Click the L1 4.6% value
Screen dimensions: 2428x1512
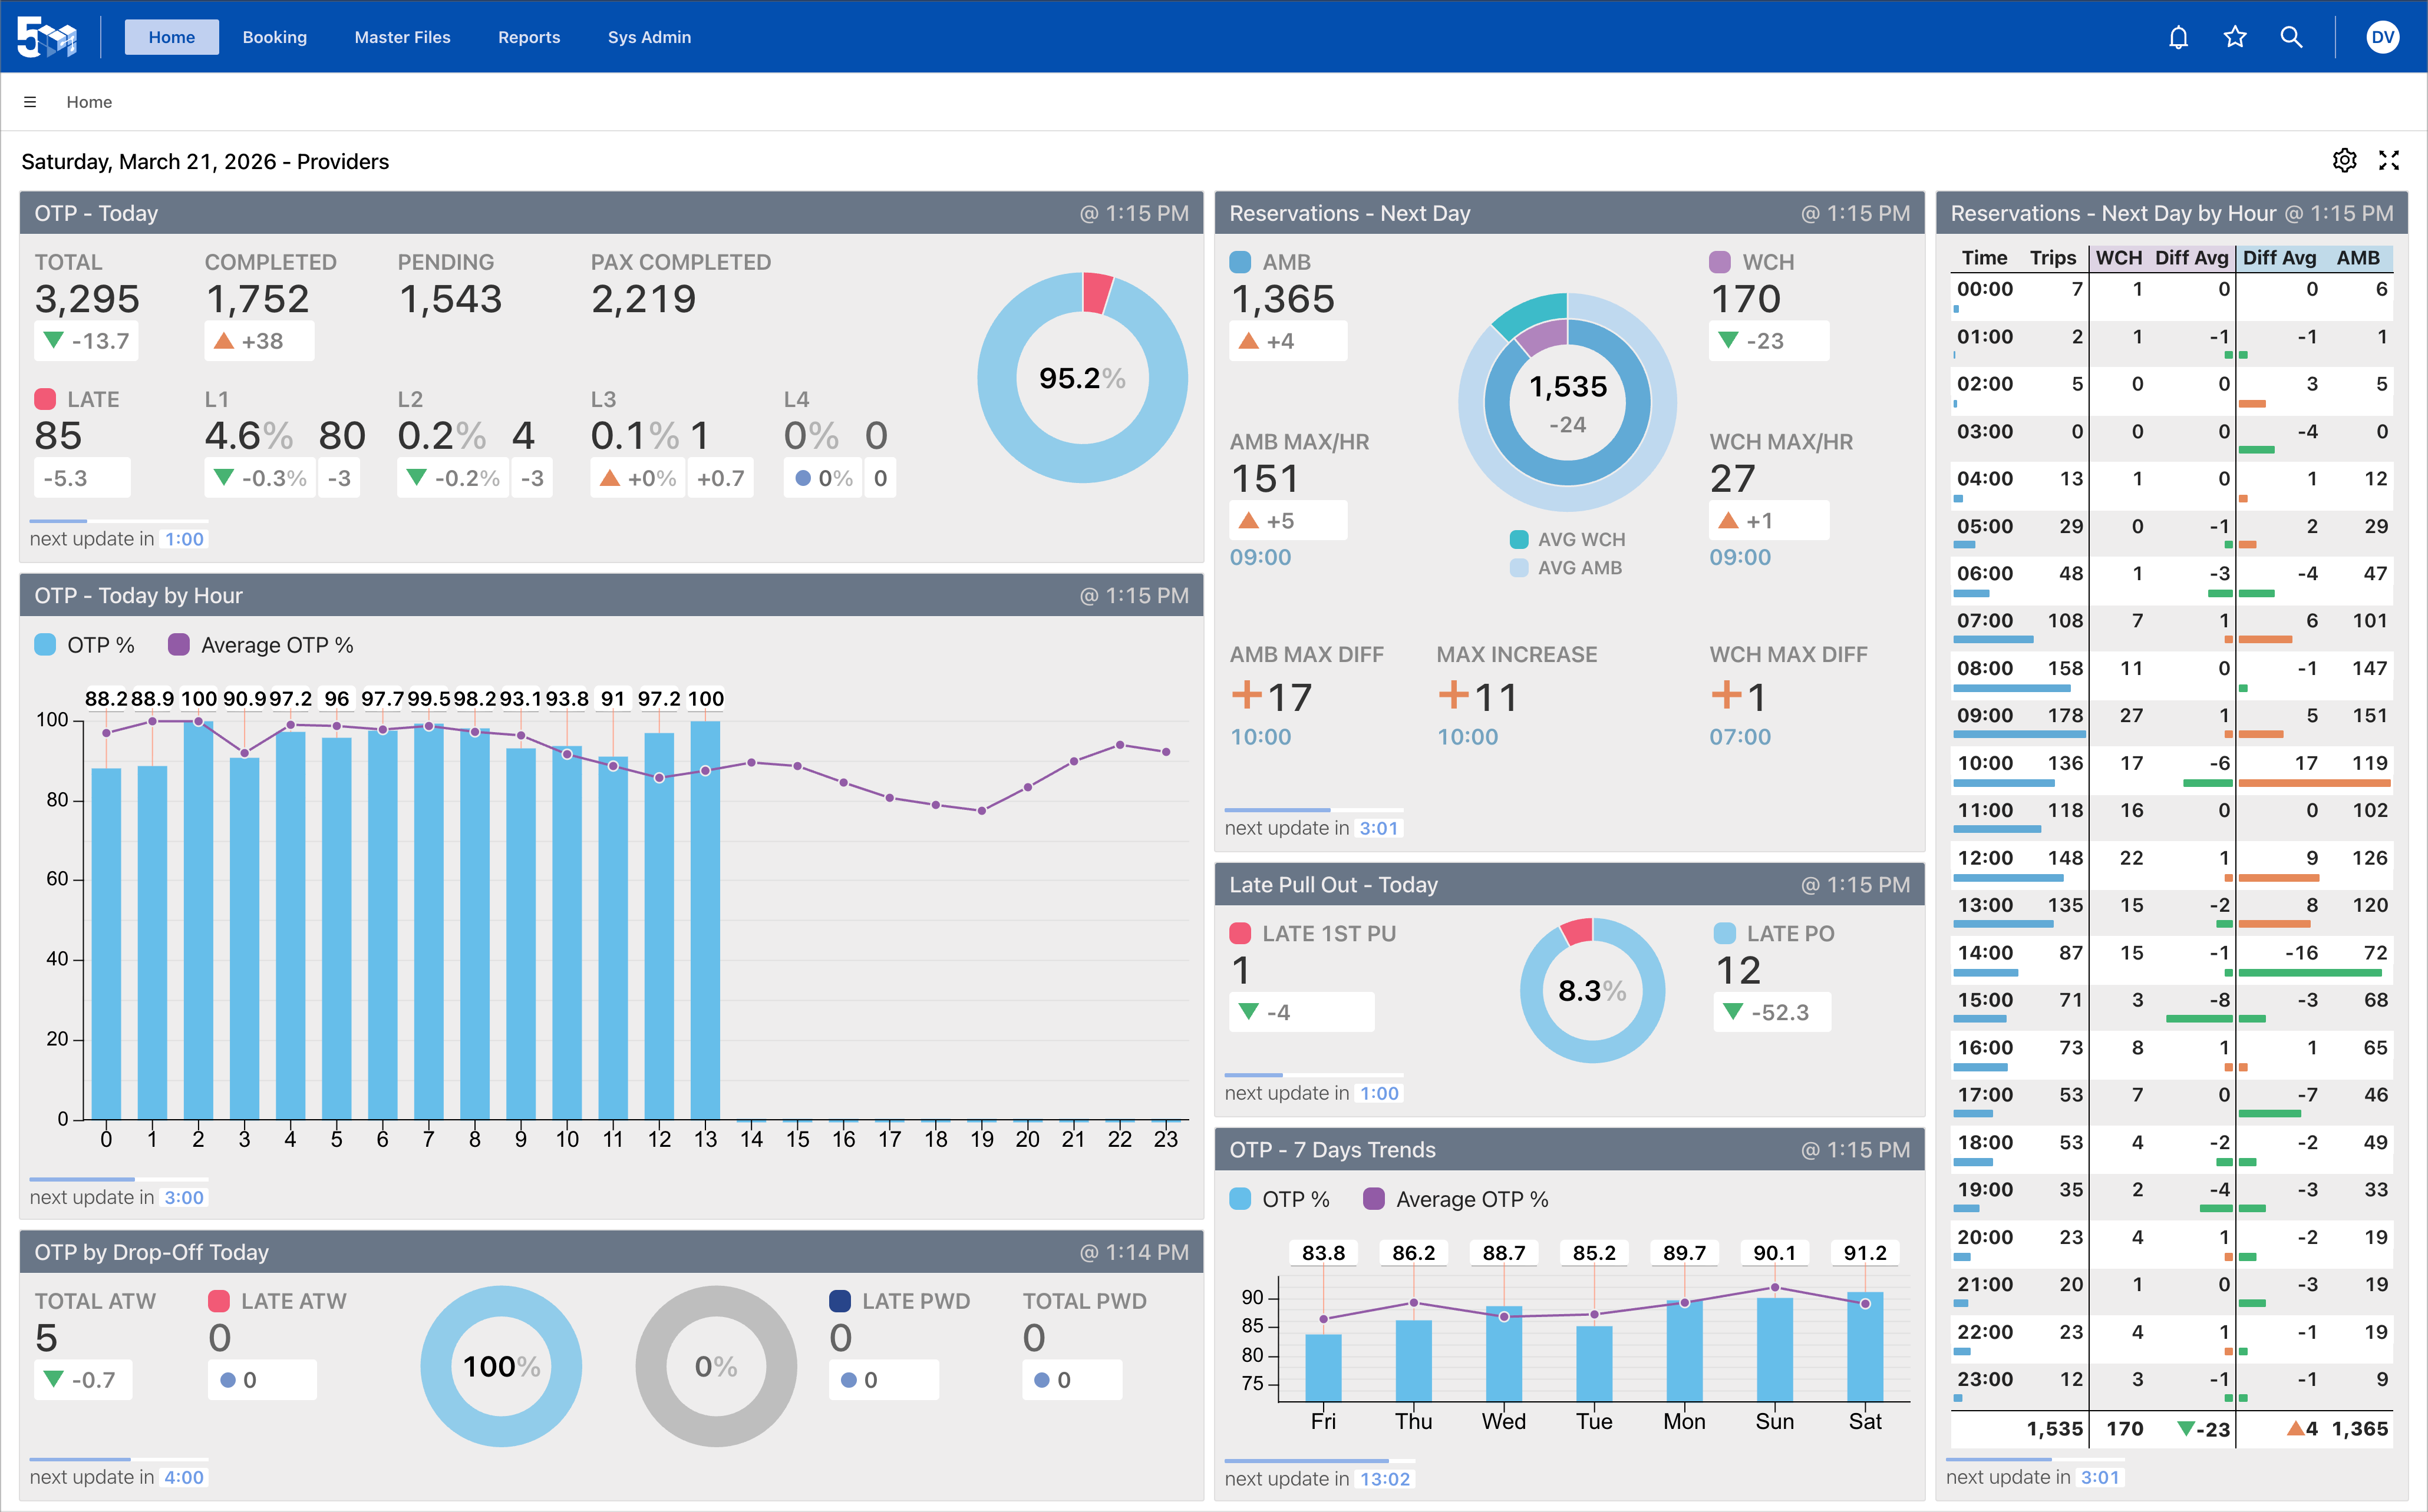tap(249, 436)
